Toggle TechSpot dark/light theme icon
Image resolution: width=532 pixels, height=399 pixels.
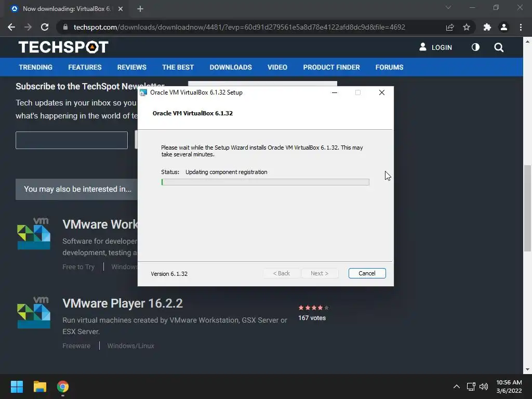(475, 47)
